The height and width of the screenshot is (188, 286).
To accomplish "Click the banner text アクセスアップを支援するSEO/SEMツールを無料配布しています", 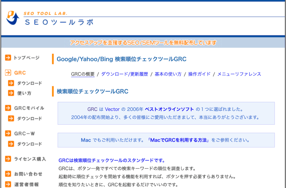I will click(143, 43).
